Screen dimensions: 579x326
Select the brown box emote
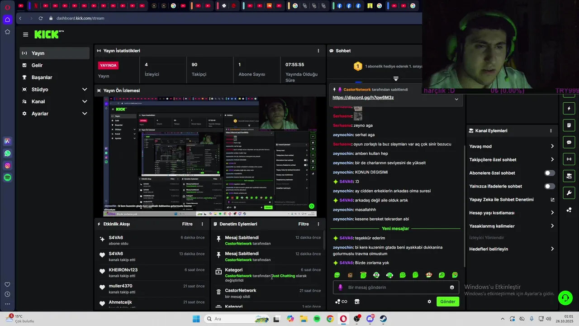350,275
